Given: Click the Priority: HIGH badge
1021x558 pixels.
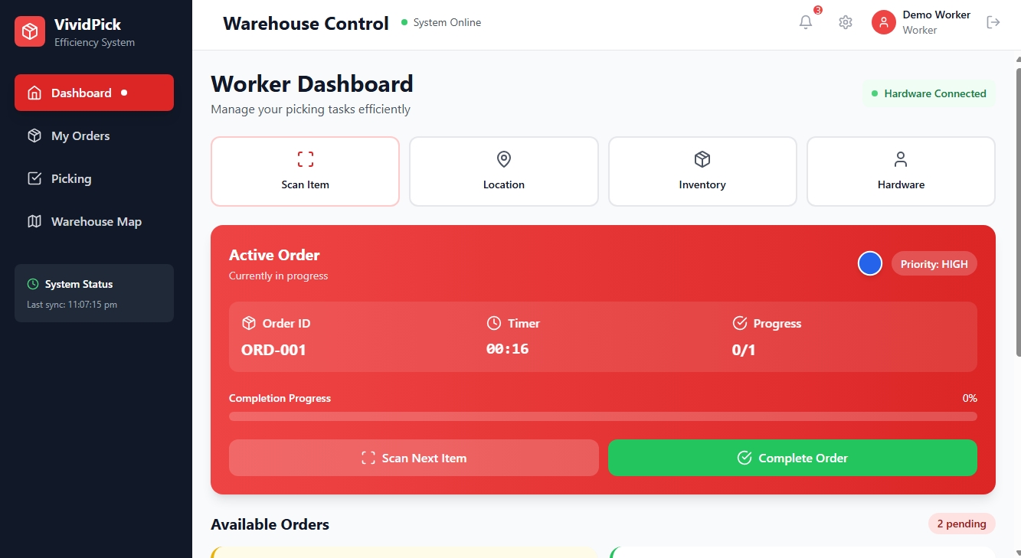Looking at the screenshot, I should [x=934, y=264].
